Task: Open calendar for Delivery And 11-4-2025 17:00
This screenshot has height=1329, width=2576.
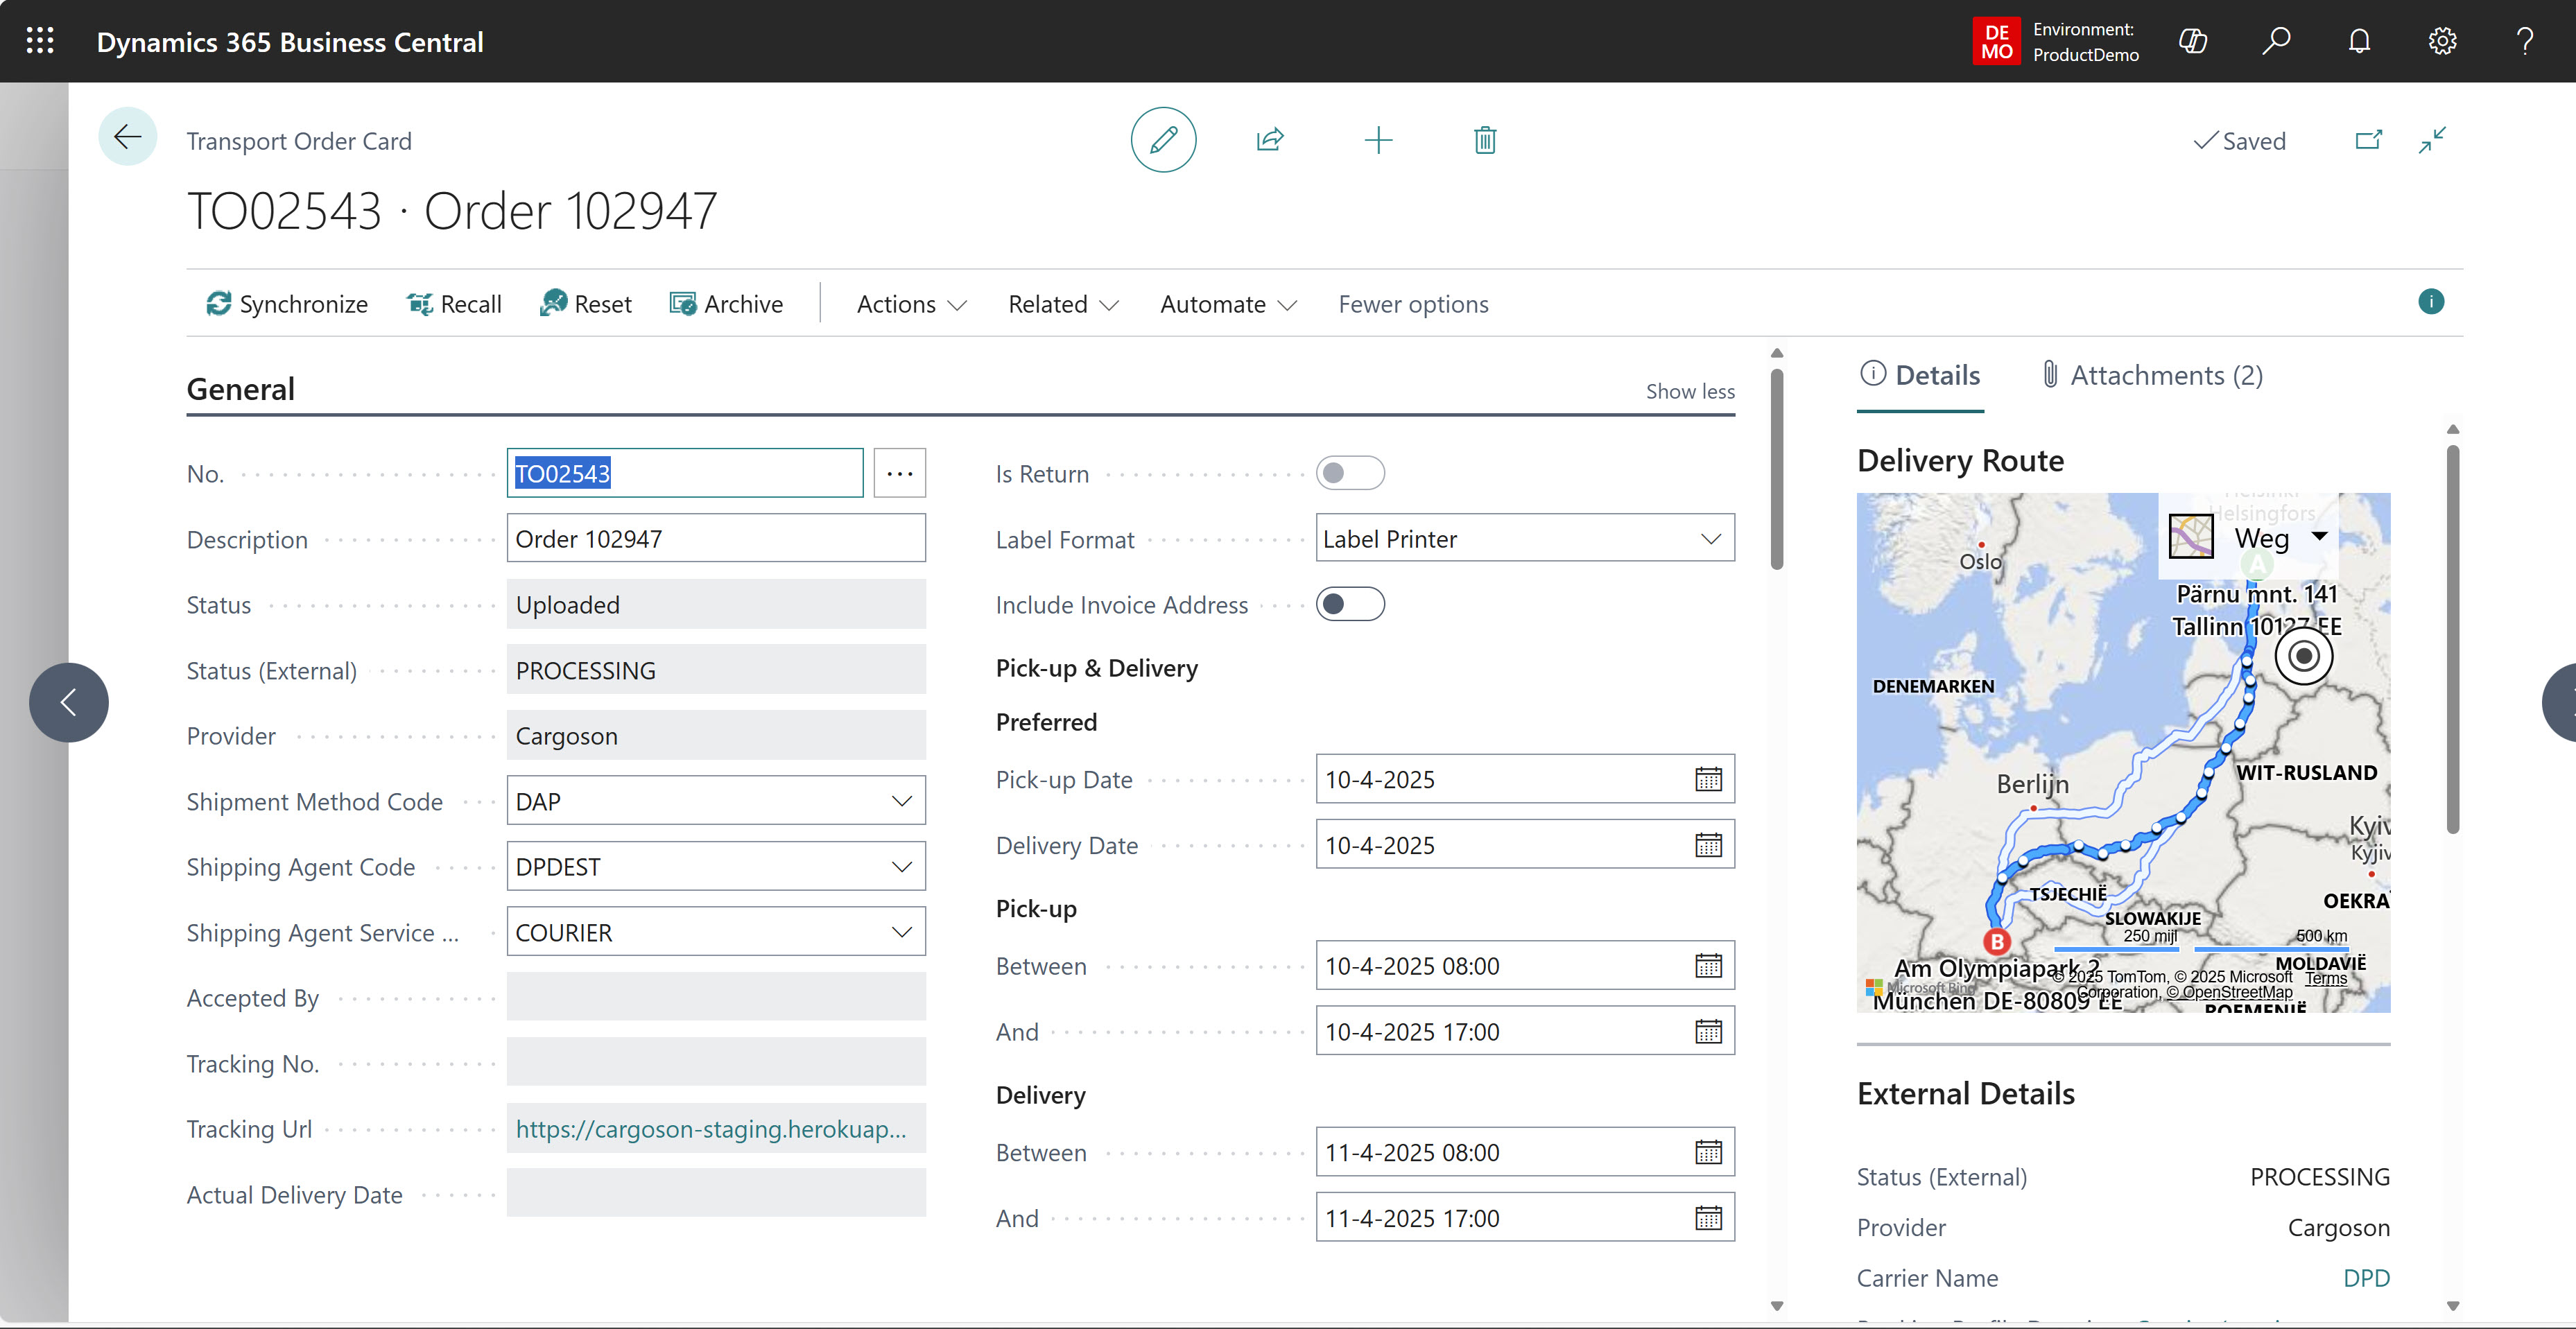Action: [x=1708, y=1219]
